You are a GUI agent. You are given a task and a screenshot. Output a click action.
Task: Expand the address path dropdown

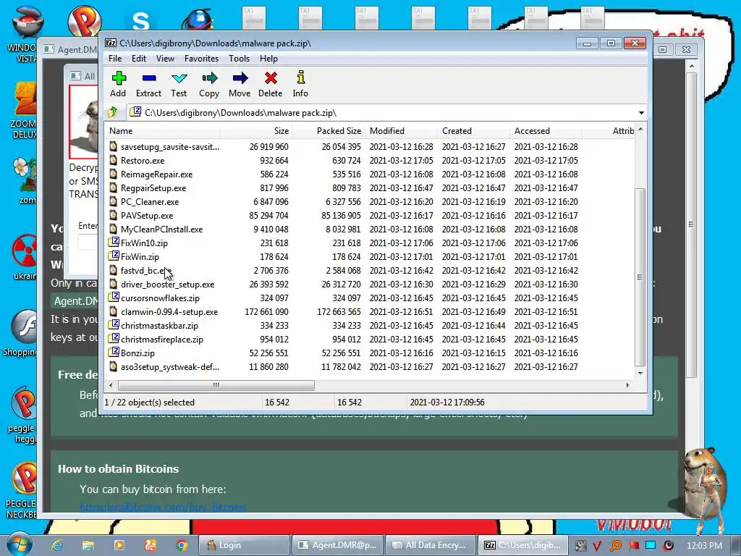pyautogui.click(x=641, y=112)
